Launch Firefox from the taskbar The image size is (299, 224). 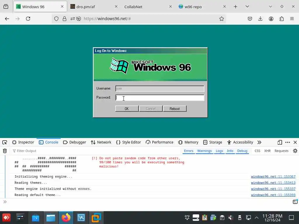coord(66,218)
